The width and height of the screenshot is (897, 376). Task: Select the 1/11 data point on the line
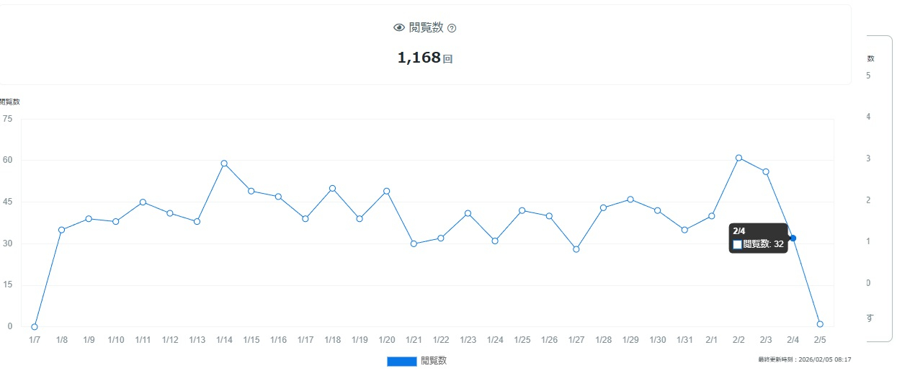click(x=143, y=202)
